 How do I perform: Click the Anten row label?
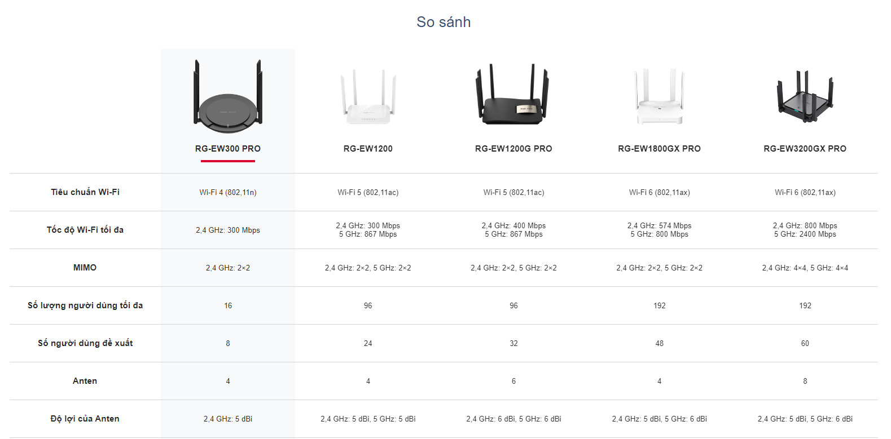tap(85, 381)
